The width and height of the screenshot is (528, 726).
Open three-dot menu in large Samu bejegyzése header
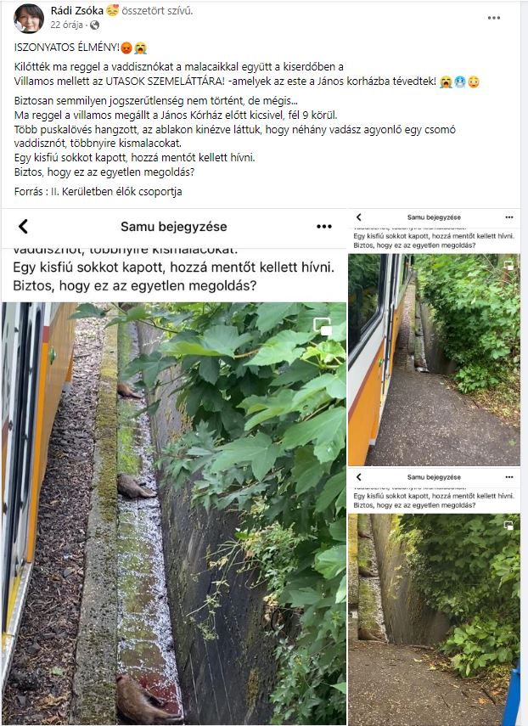(x=324, y=227)
